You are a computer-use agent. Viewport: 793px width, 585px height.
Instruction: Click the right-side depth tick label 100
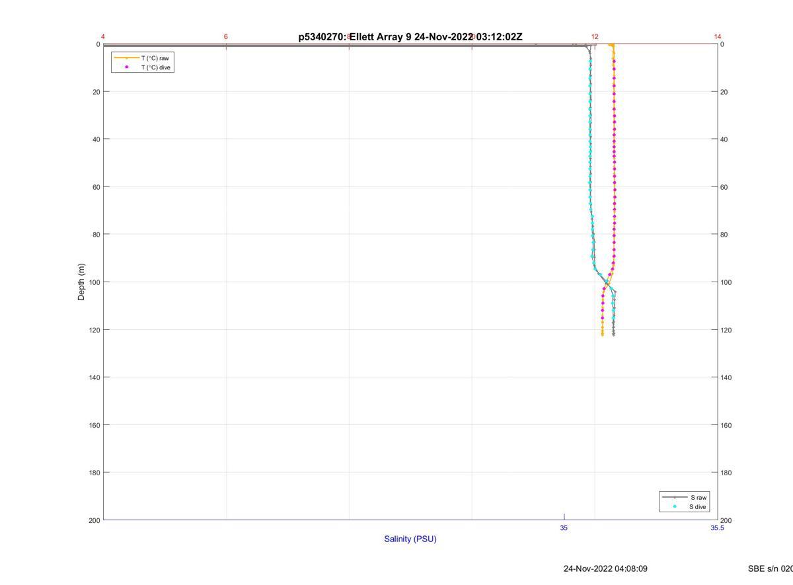click(x=726, y=282)
